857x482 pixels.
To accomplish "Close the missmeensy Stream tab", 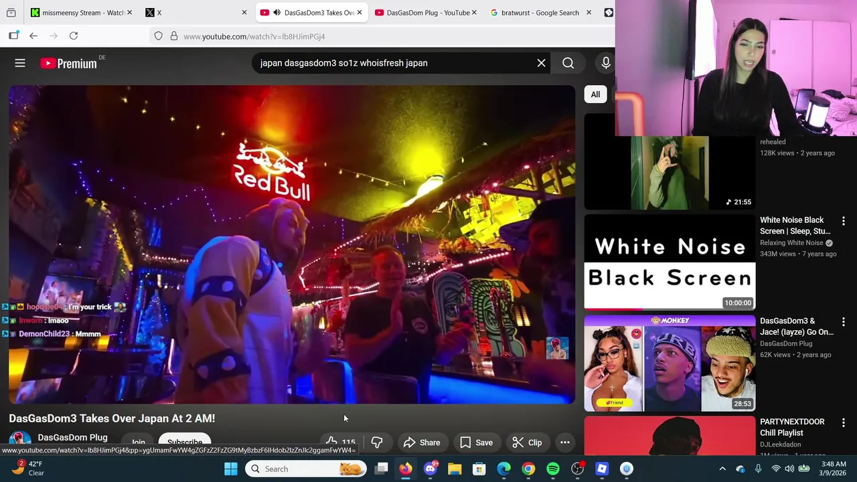I will pyautogui.click(x=129, y=13).
